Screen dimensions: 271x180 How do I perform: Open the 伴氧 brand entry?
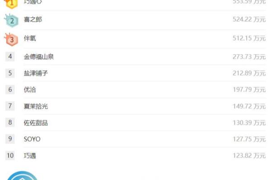point(30,38)
